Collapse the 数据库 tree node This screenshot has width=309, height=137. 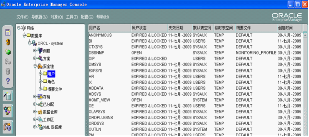tap(24, 36)
